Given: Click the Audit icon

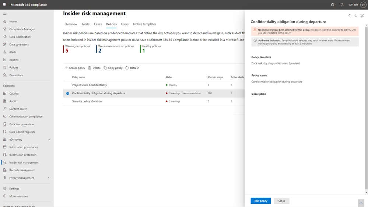Looking at the screenshot, I should 5,101.
